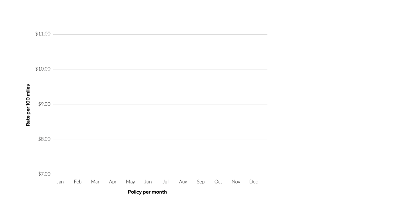The height and width of the screenshot is (217, 405).
Task: Select the Feb month label
Action: [77, 182]
